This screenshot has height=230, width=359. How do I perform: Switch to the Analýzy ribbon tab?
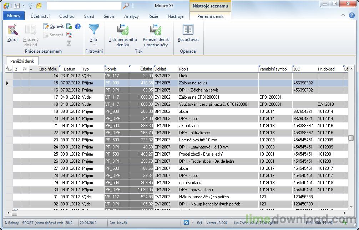[x=131, y=16]
